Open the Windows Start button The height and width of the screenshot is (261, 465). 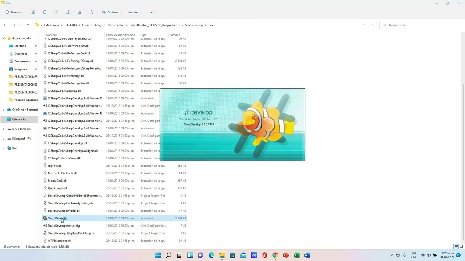158,255
